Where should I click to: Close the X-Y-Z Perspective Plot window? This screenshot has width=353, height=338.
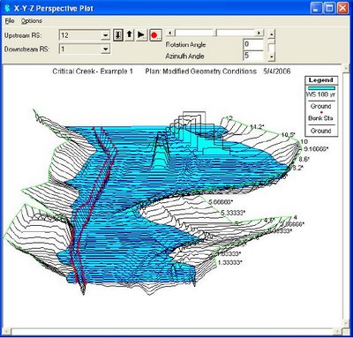click(x=342, y=8)
